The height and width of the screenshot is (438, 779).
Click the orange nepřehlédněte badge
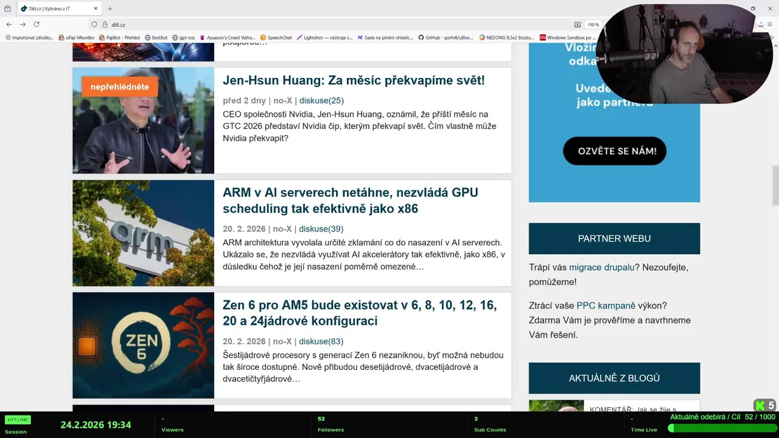(119, 87)
